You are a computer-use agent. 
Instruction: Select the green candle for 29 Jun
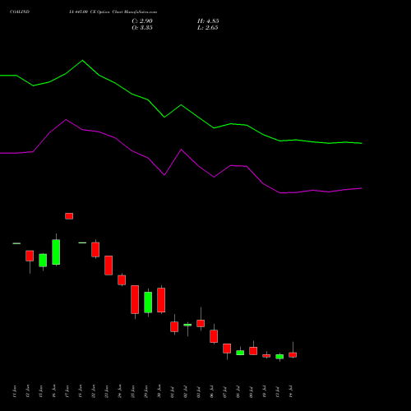pyautogui.click(x=148, y=302)
